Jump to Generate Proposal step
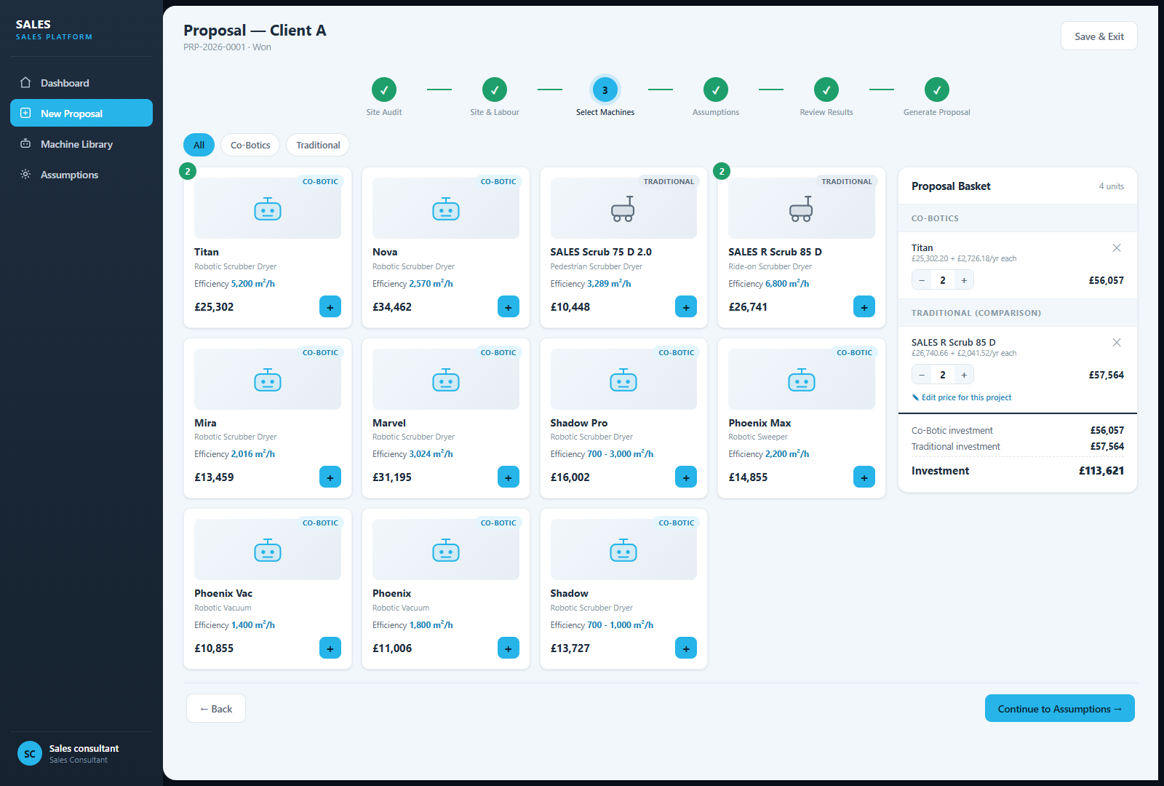 click(937, 90)
